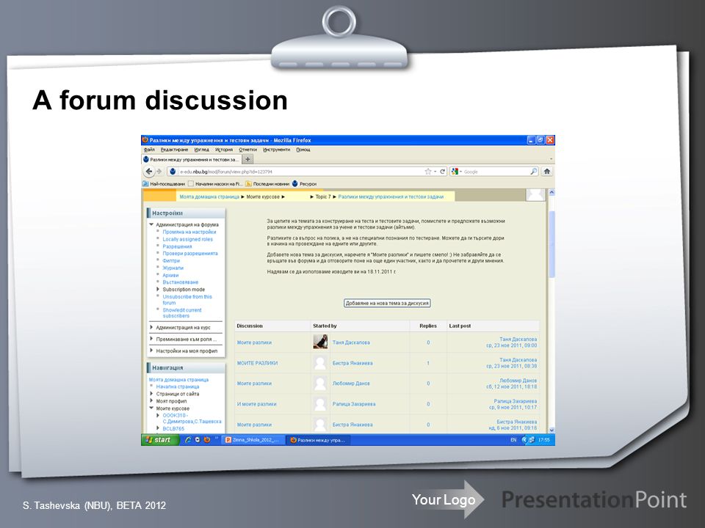Click Таня Даскалова avatar photo

320,342
